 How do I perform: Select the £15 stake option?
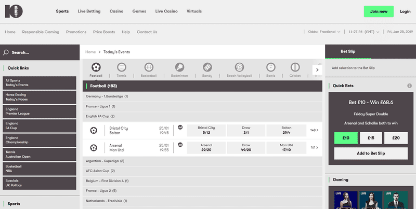click(x=371, y=137)
